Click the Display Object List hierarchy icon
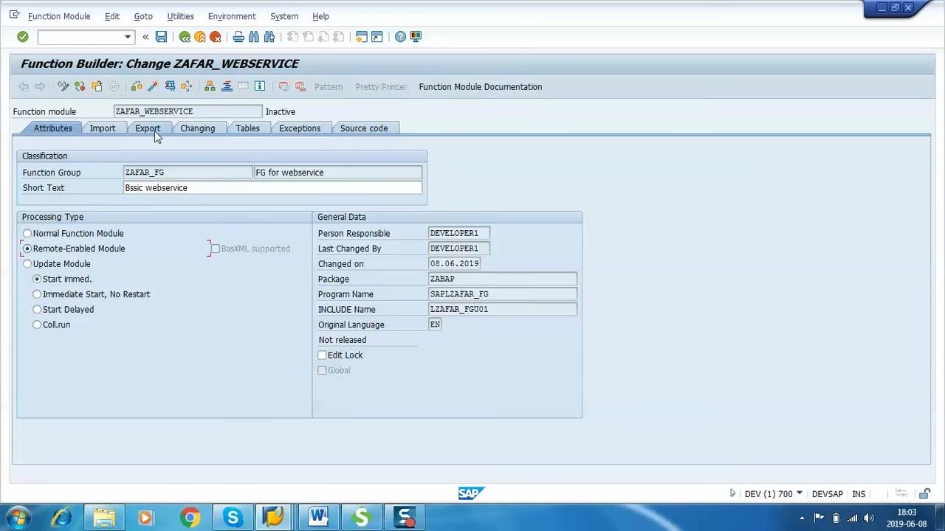 point(210,87)
